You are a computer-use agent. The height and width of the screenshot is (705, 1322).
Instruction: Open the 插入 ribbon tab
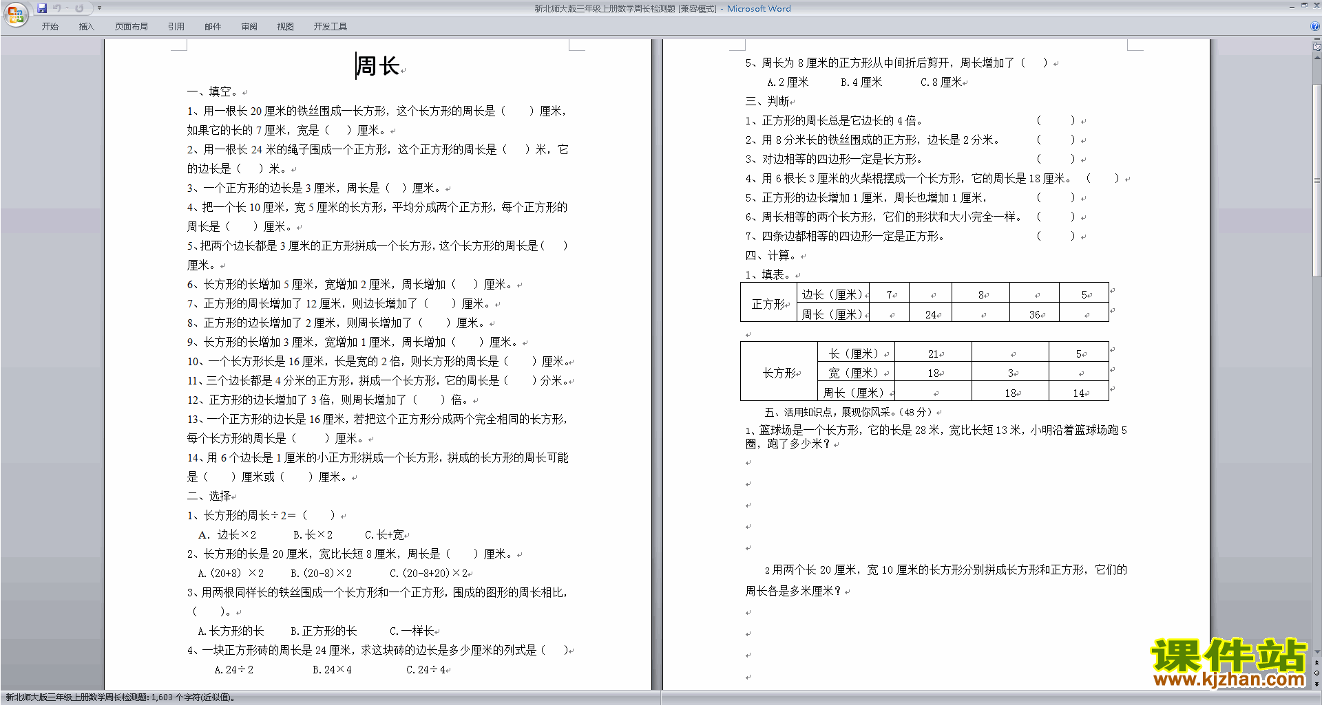click(x=86, y=27)
